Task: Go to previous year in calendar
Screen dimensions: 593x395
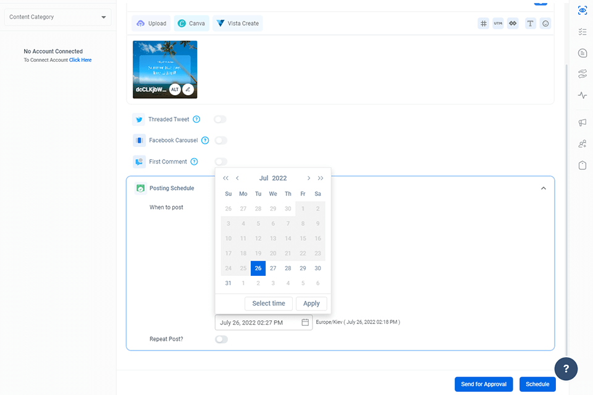Action: point(225,178)
